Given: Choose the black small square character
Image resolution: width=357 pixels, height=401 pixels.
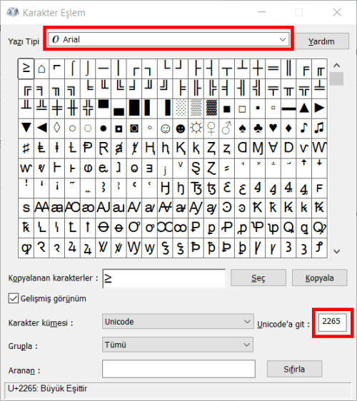Looking at the screenshot, I should [258, 108].
